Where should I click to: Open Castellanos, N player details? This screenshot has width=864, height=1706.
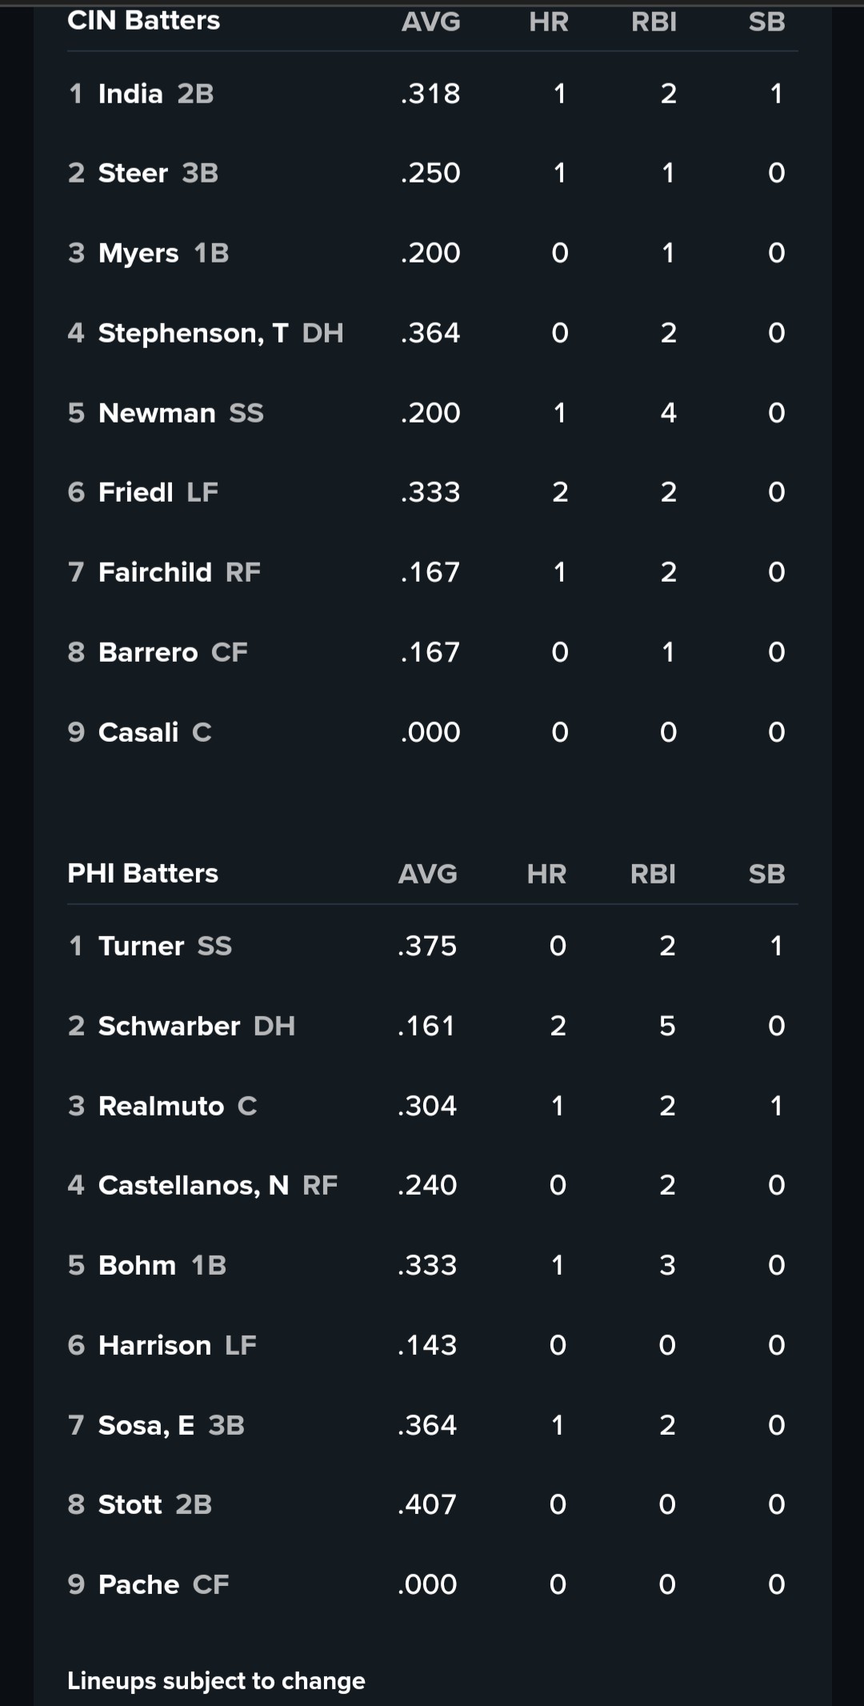193,1185
